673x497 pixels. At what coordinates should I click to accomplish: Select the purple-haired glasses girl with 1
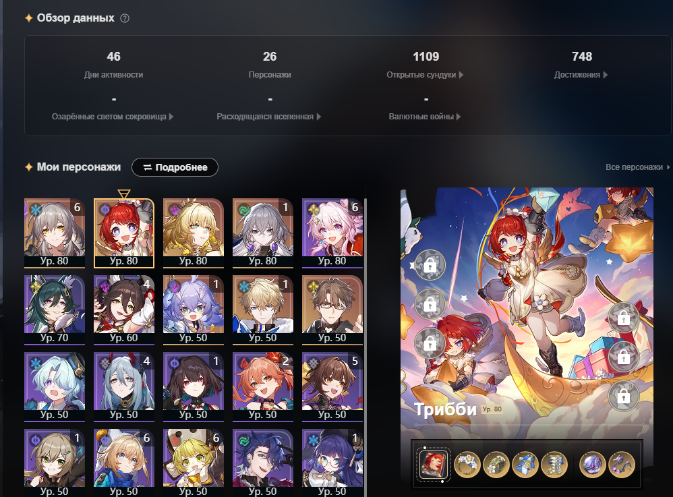coord(332,463)
